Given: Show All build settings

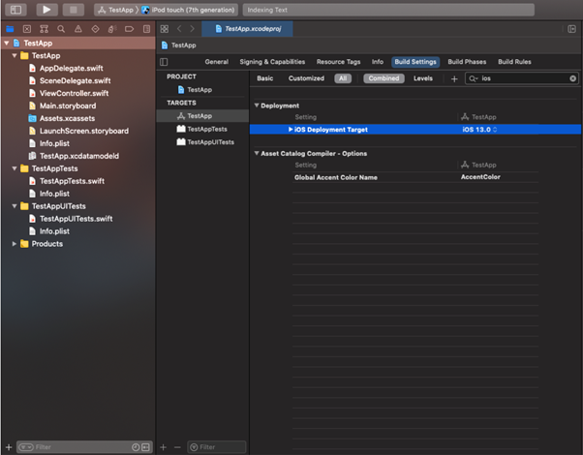Looking at the screenshot, I should click(x=343, y=78).
